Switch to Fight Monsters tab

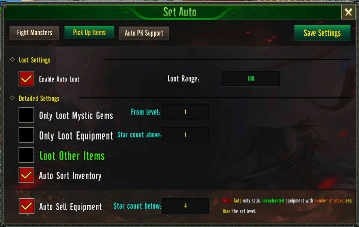34,33
